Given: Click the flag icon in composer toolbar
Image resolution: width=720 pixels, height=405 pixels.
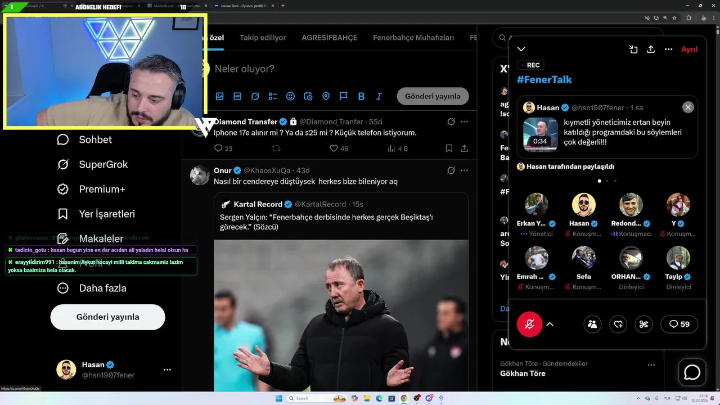Looking at the screenshot, I should point(344,96).
